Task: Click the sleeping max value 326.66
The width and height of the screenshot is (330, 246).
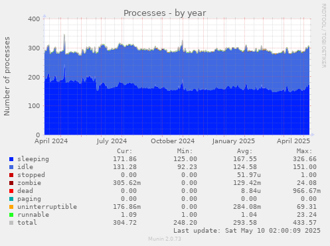Action: tap(305, 159)
